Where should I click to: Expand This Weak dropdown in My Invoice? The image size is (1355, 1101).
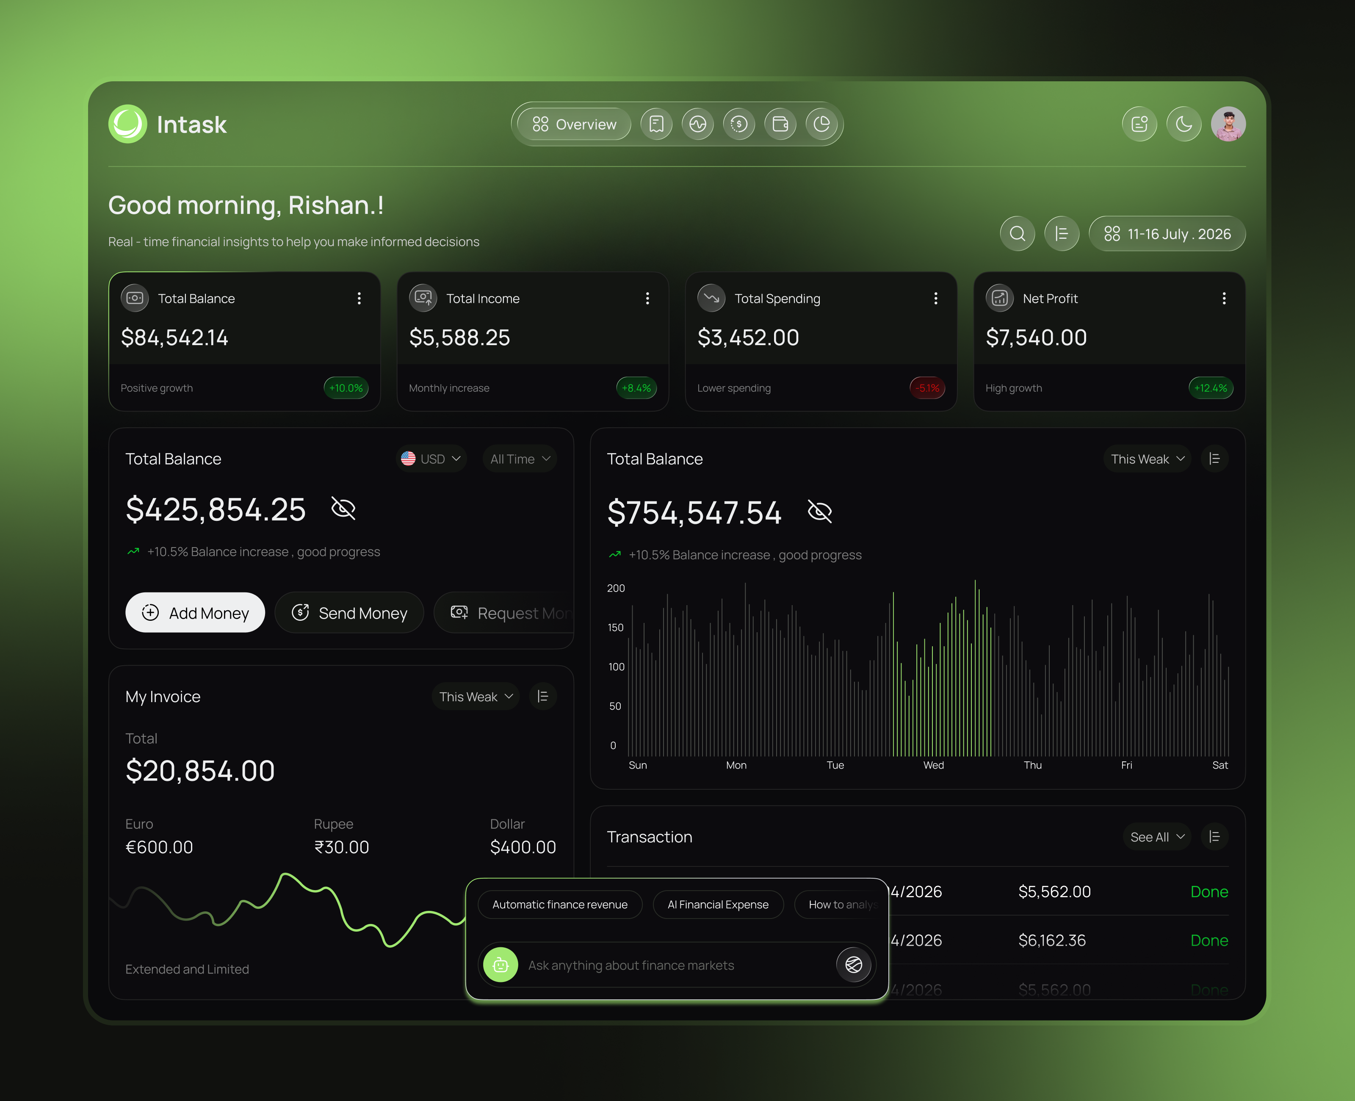tap(476, 696)
